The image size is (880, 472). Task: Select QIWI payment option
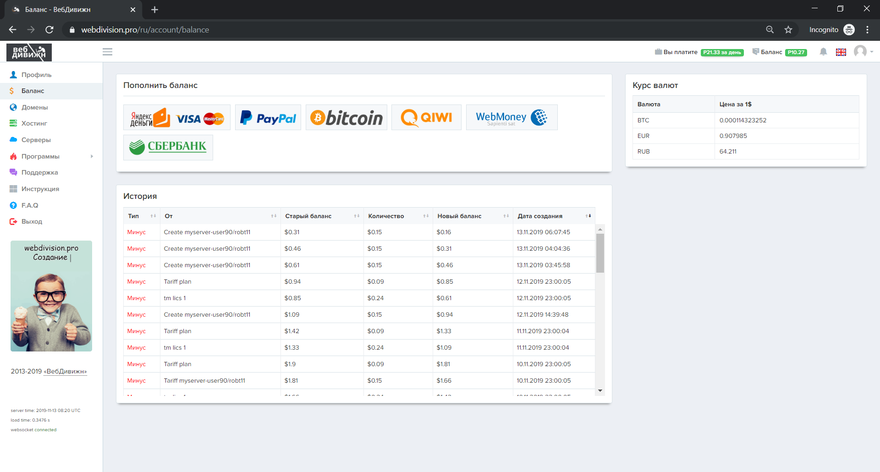coord(426,118)
